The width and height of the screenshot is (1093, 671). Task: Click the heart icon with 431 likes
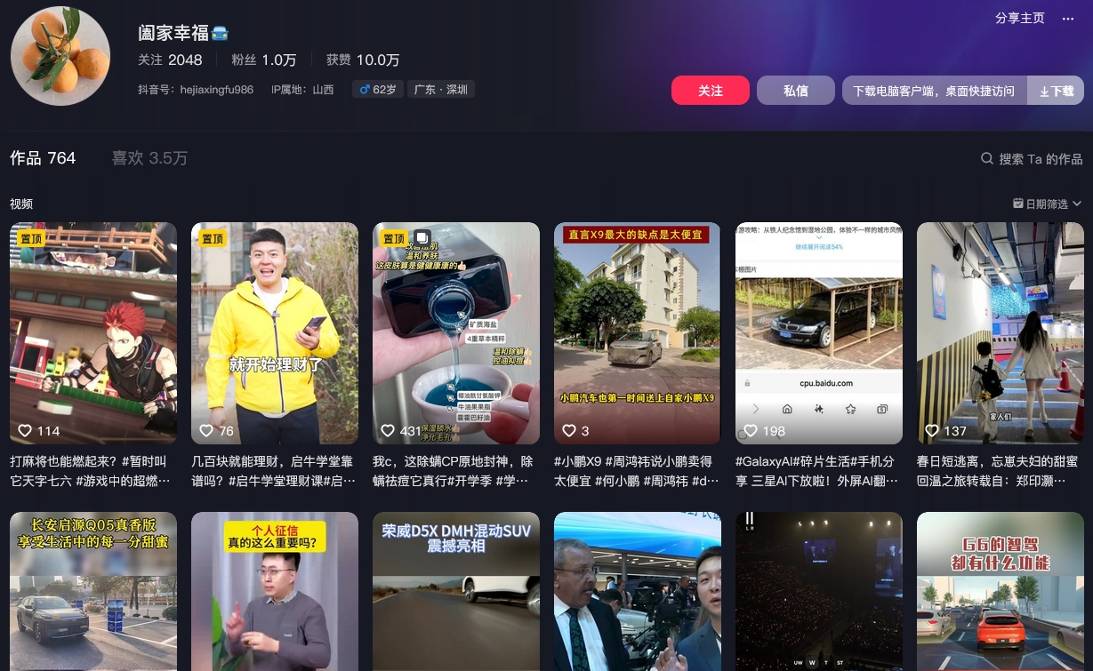388,430
